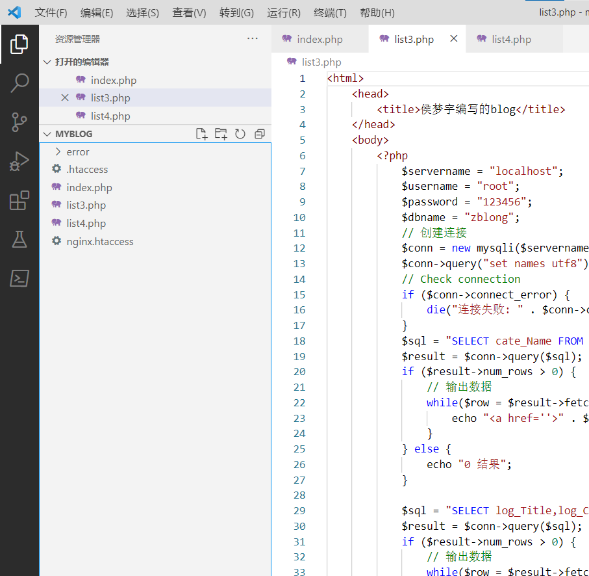
Task: Click "123456" password string on line 9
Action: coord(501,202)
